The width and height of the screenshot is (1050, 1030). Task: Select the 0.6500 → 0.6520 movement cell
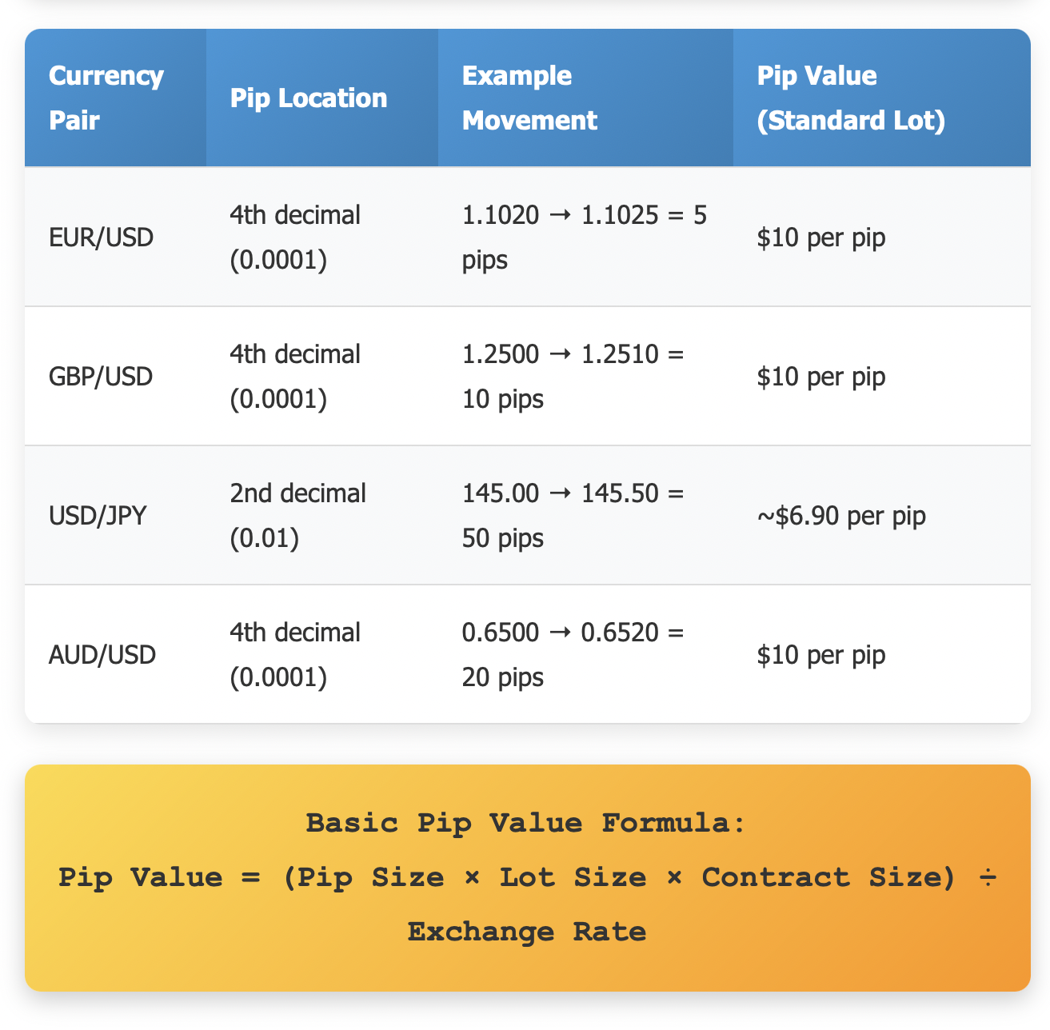click(x=585, y=654)
